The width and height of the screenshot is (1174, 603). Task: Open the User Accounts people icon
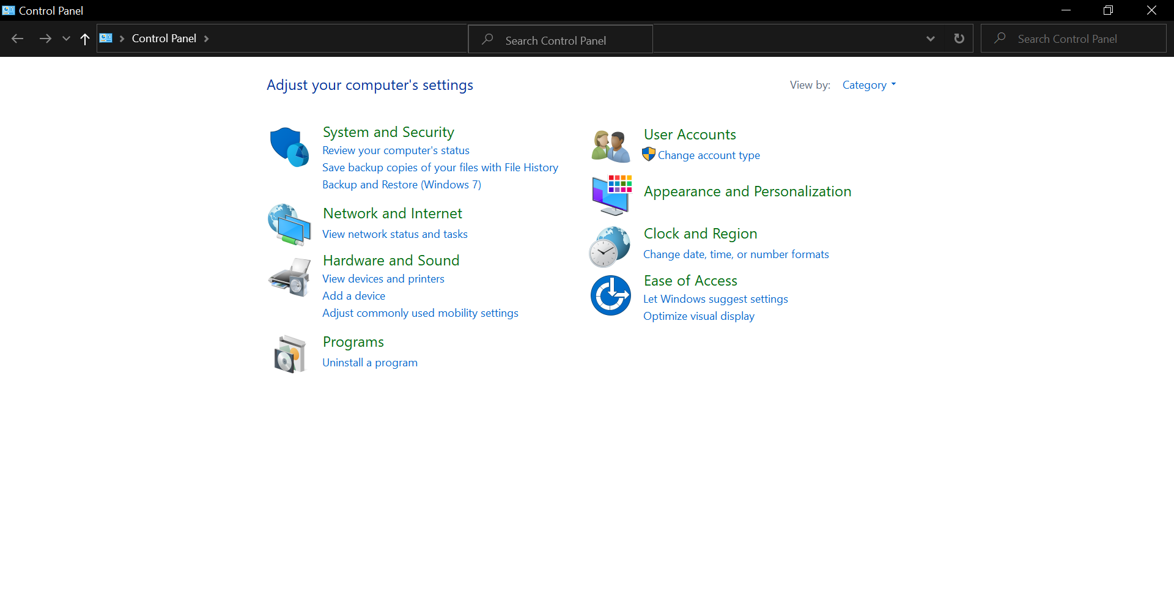pos(611,146)
